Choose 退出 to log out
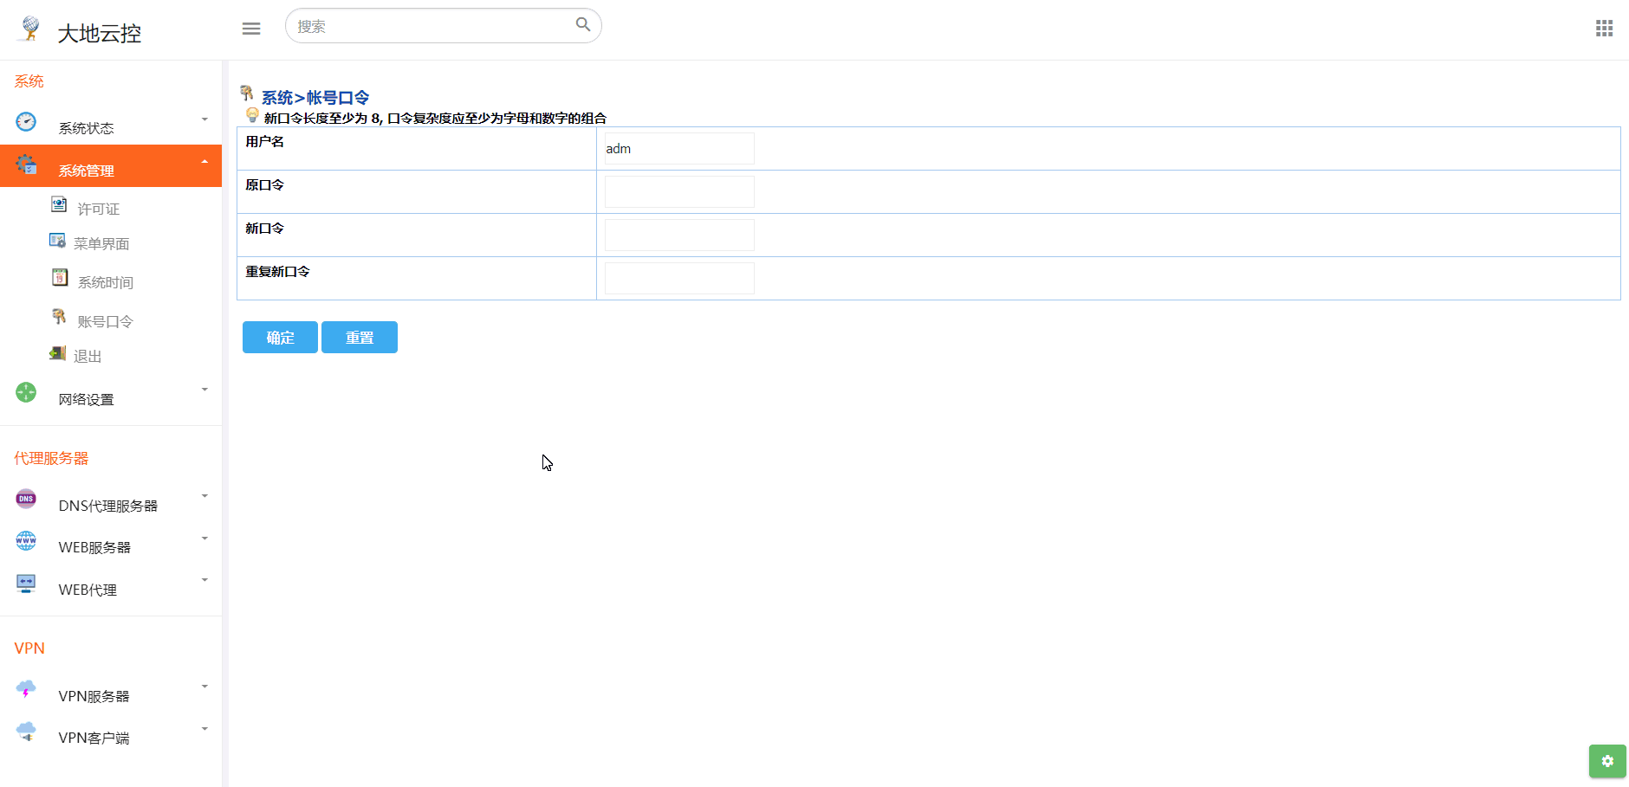The image size is (1629, 787). pos(88,356)
